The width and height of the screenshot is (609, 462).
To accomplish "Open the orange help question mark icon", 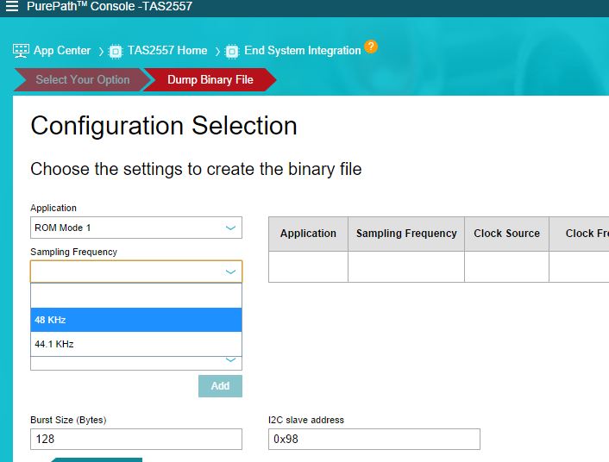I will click(x=371, y=47).
